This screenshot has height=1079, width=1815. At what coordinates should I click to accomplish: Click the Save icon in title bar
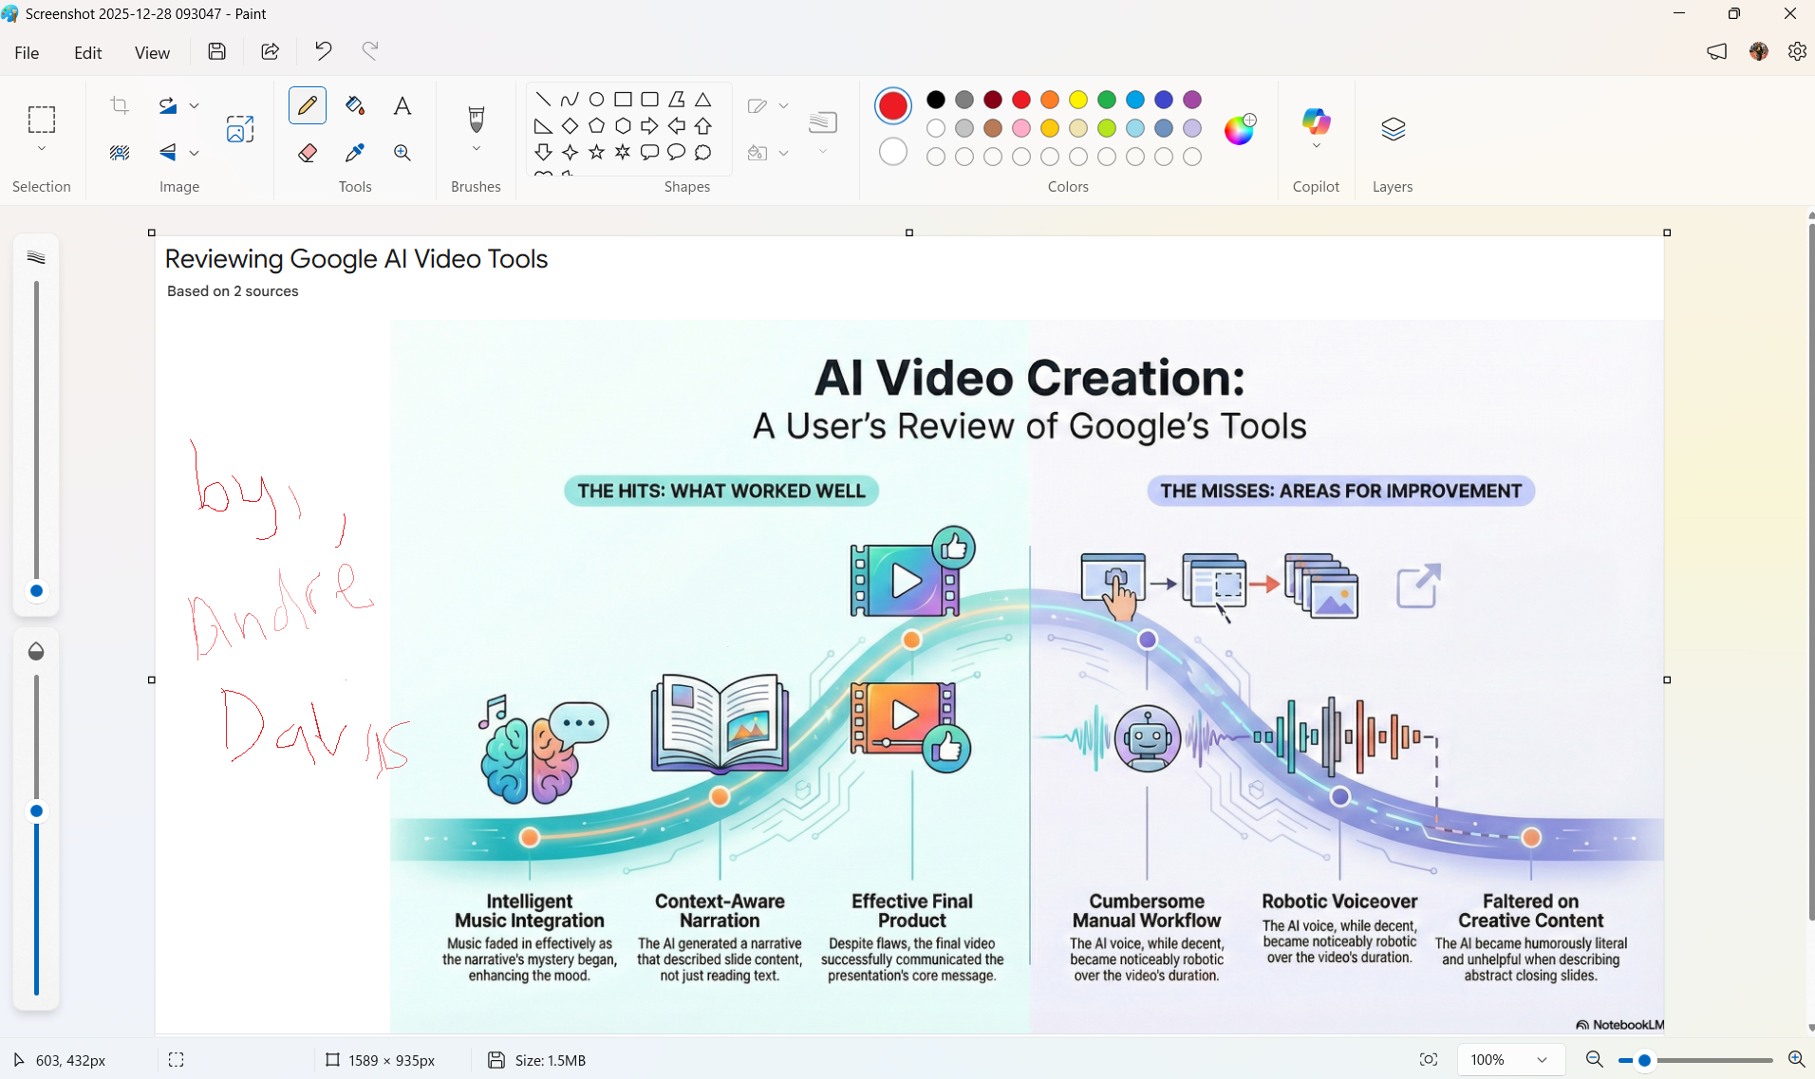[217, 52]
